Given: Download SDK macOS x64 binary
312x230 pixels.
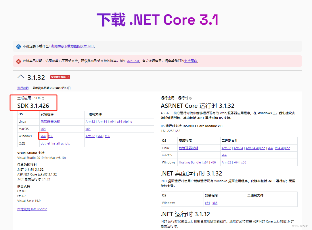Looking at the screenshot, I should [88, 129].
